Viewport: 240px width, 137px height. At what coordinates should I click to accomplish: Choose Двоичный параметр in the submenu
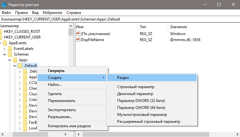[x=152, y=94]
